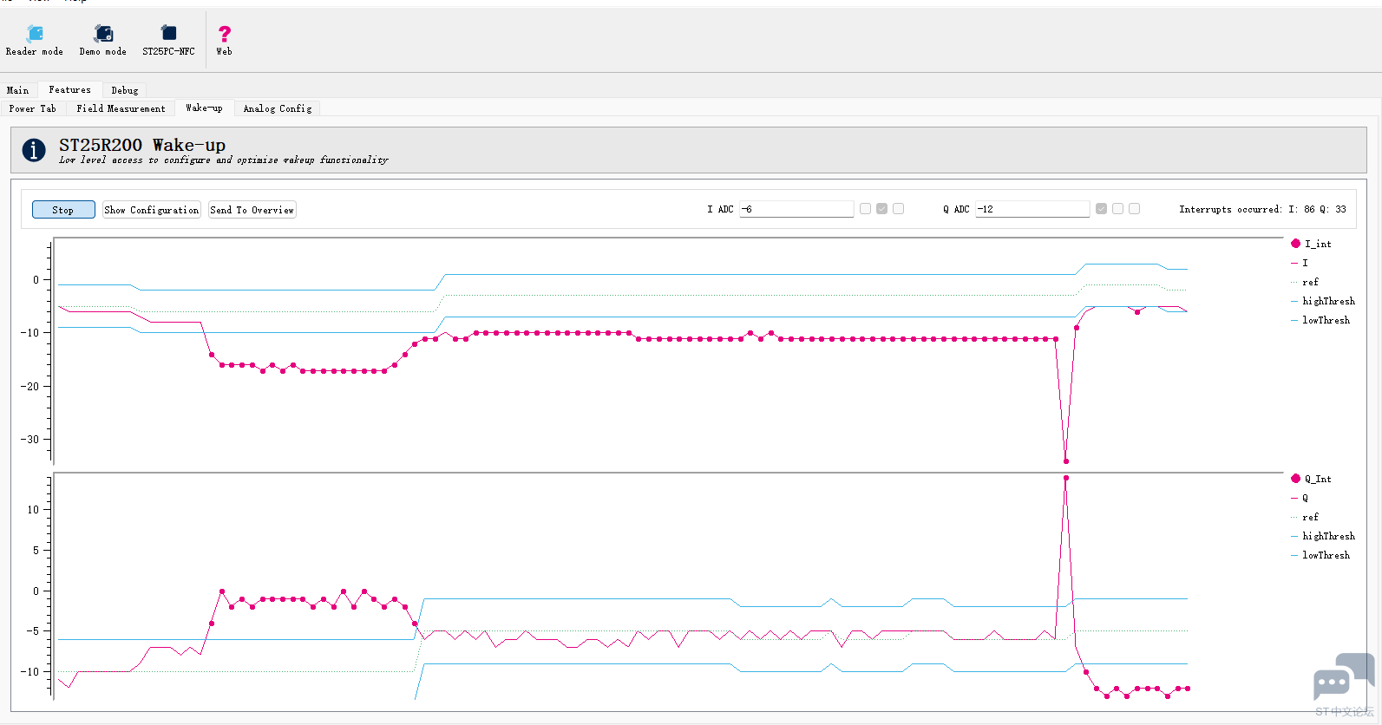Switch to Reader mode
The height and width of the screenshot is (725, 1382).
pyautogui.click(x=35, y=40)
